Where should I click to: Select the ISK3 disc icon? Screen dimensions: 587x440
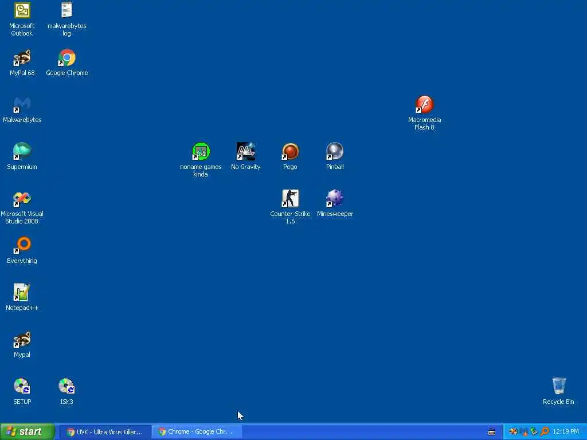pos(66,391)
